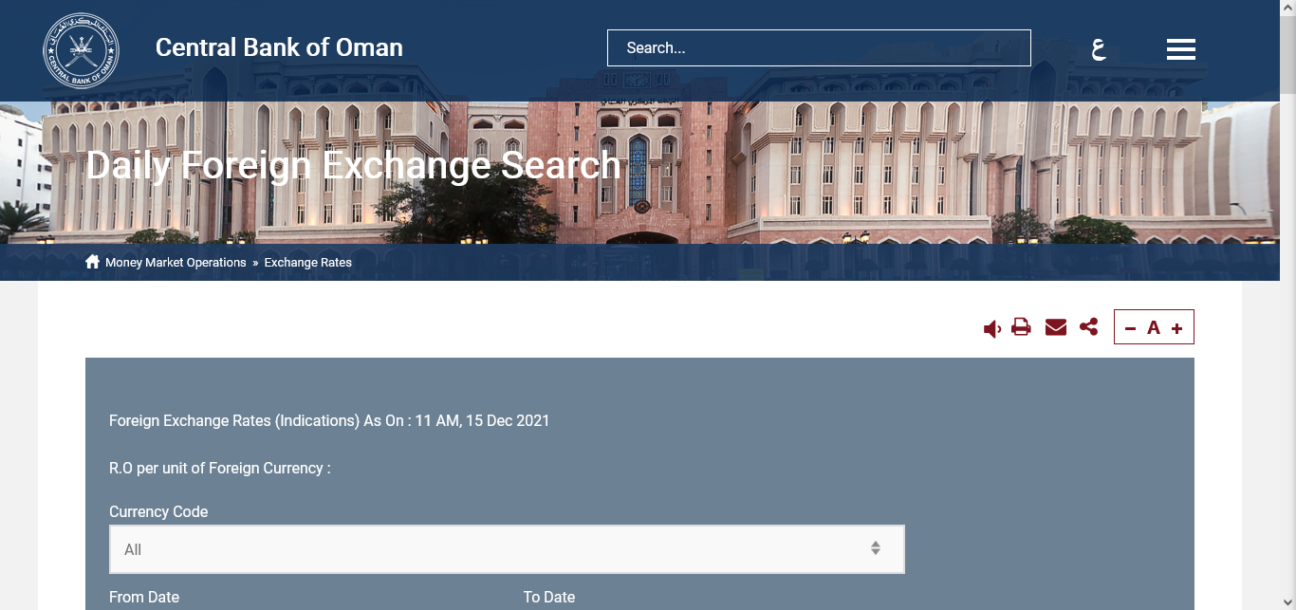Viewport: 1296px width, 610px height.
Task: Switch the site language to Arabic
Action: coord(1099,48)
